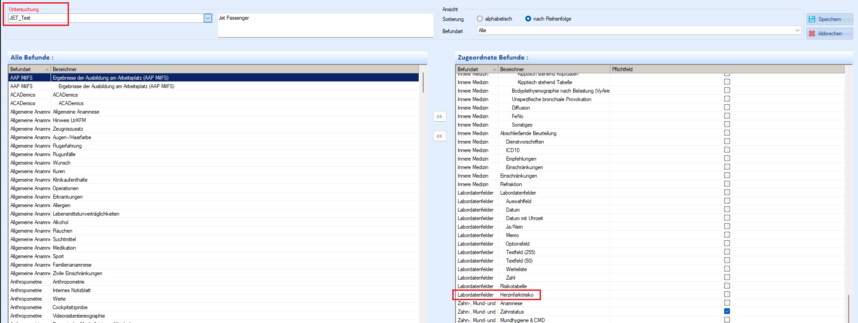Open the Untersuchung dropdown arrow
Viewport: 858px width, 323px height.
[208, 18]
